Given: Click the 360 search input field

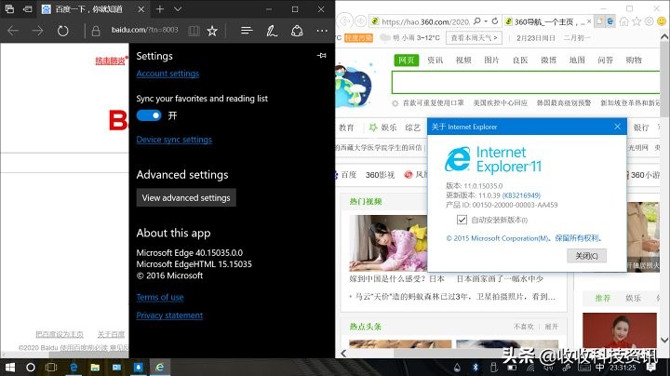Looking at the screenshot, I should point(526,83).
